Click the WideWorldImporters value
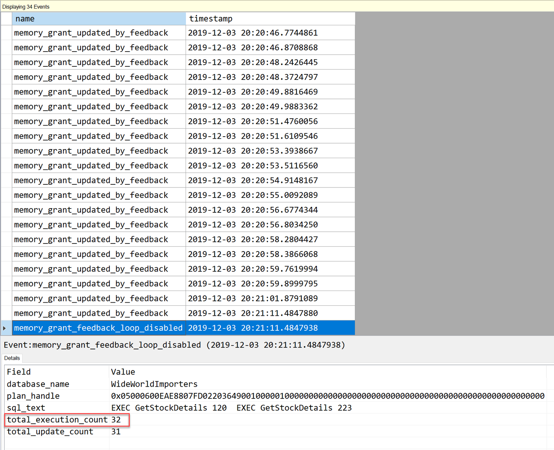Image resolution: width=554 pixels, height=450 pixels. (154, 384)
